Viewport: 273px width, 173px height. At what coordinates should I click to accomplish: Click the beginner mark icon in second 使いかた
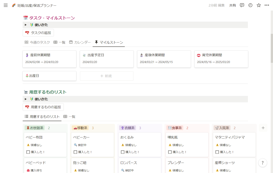[32, 99]
